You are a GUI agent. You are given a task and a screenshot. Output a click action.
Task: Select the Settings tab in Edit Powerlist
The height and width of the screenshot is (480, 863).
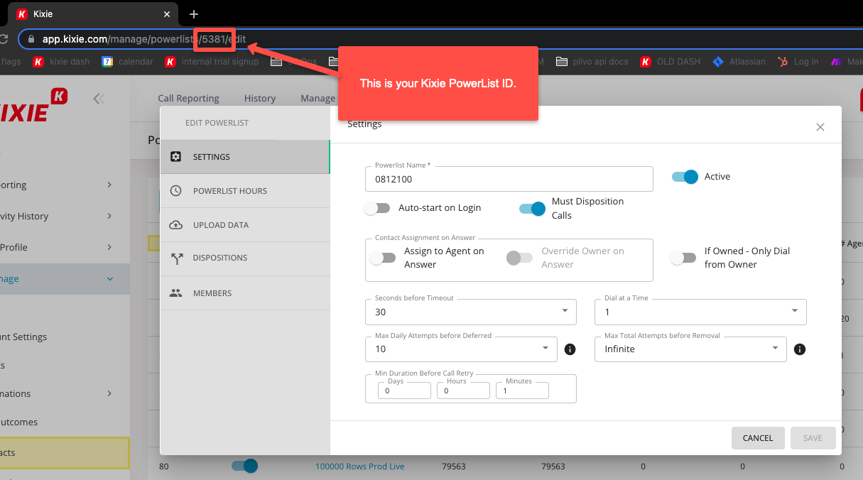tap(245, 157)
